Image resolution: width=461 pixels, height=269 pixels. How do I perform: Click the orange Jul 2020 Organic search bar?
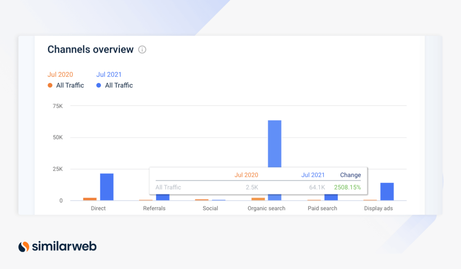click(x=258, y=199)
